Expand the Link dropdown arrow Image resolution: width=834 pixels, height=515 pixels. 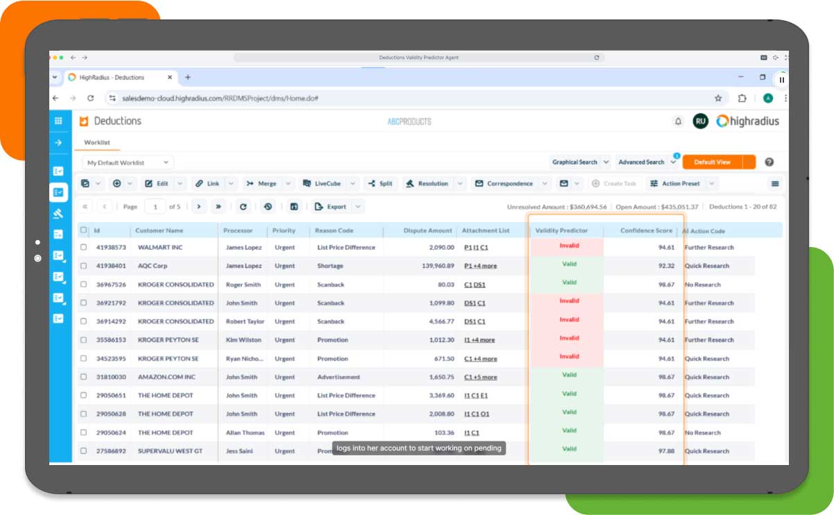(x=230, y=184)
